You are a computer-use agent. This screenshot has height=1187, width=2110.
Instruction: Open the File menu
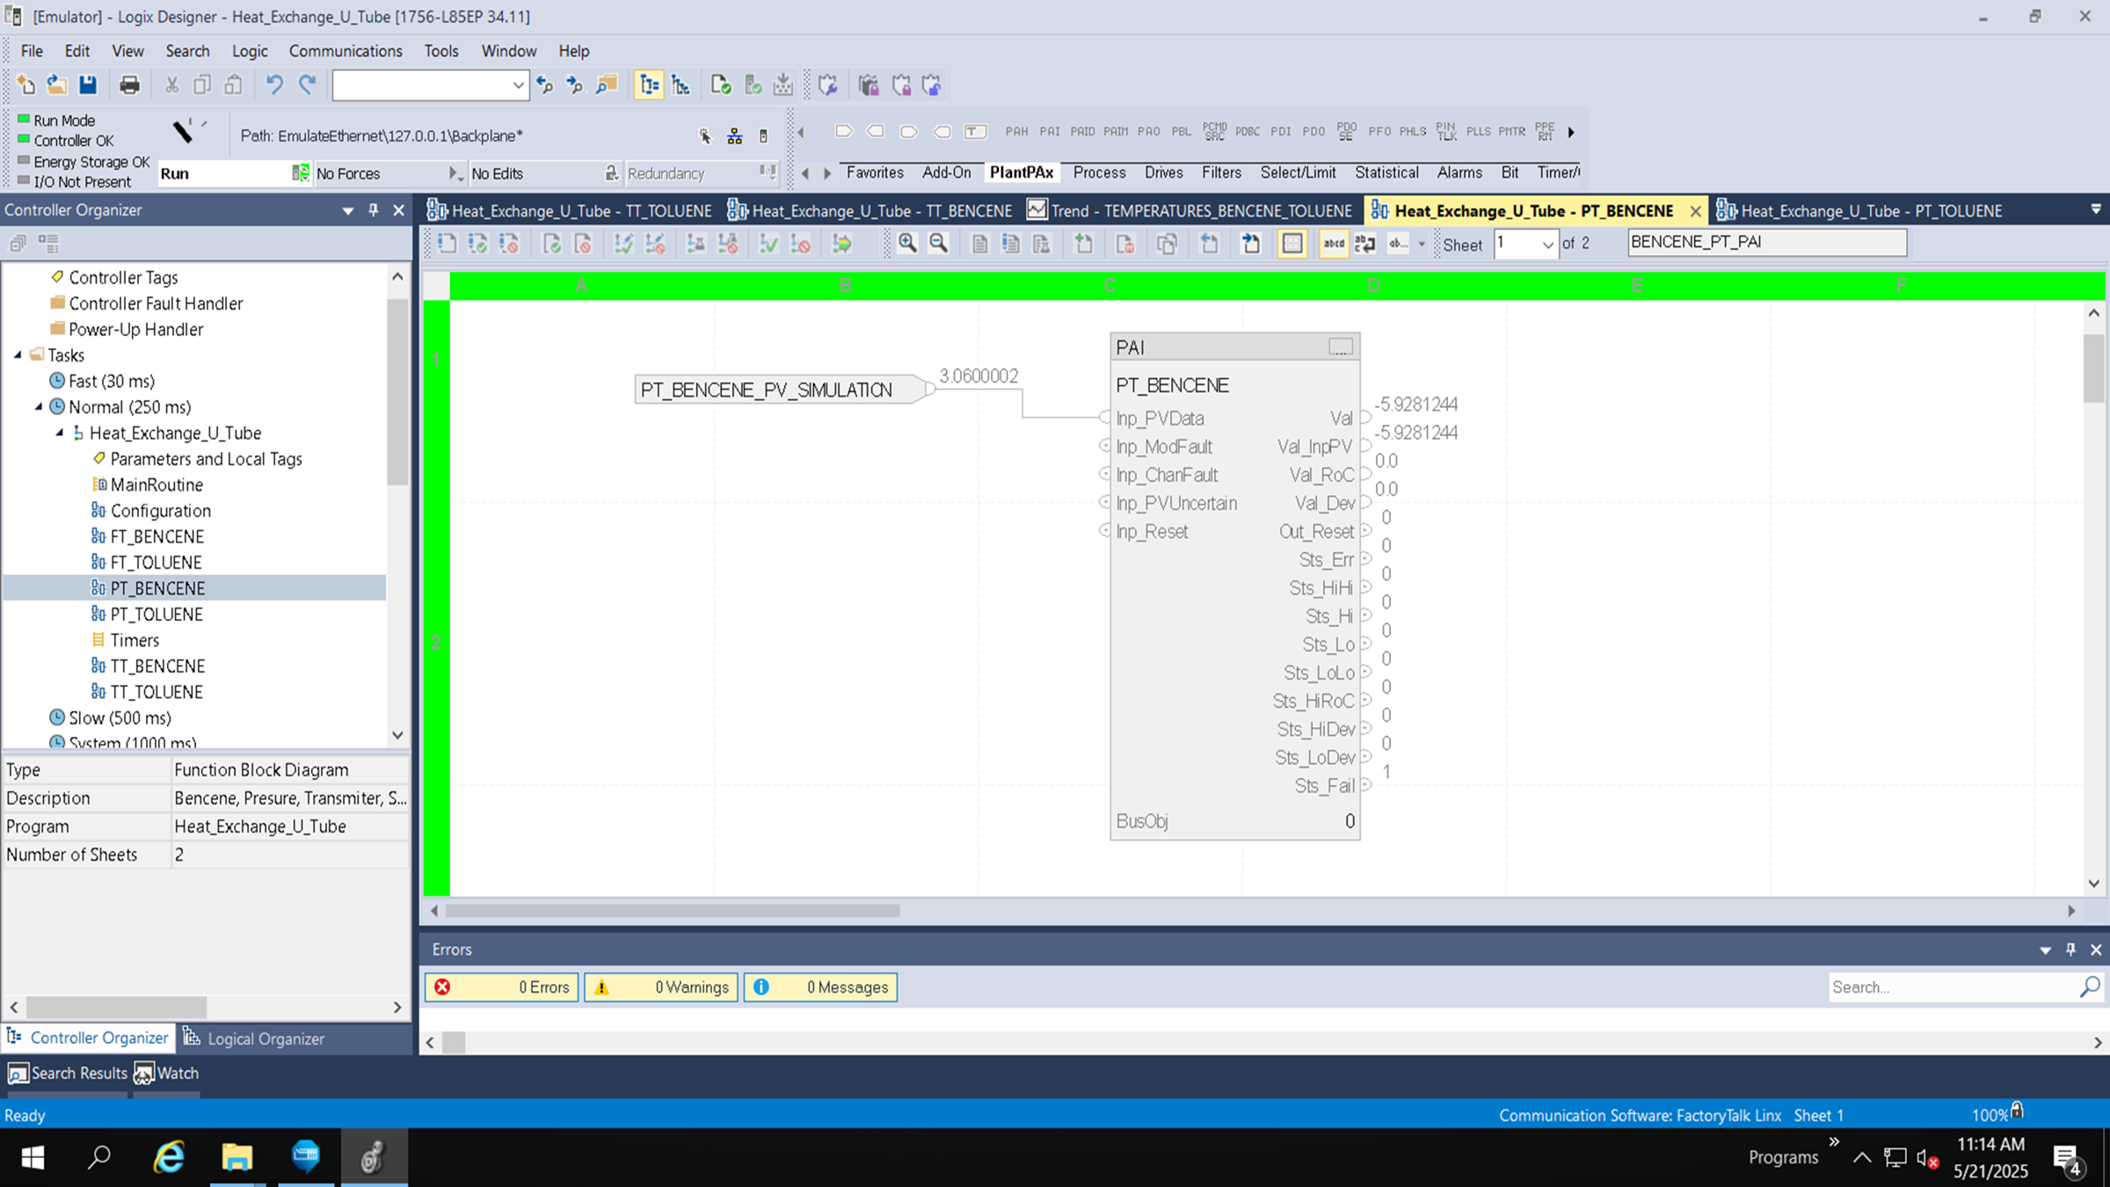pyautogui.click(x=32, y=51)
